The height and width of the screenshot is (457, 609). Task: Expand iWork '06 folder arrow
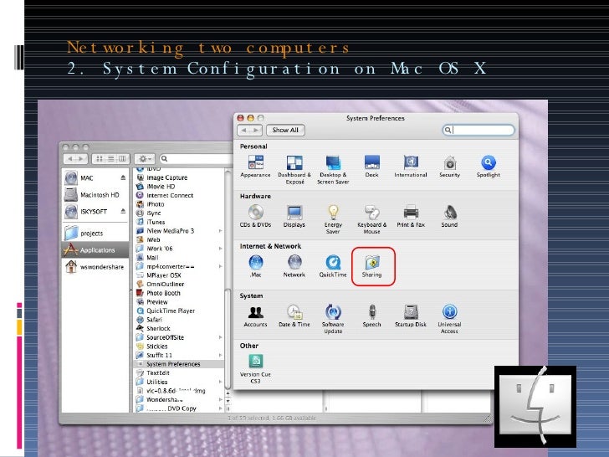click(x=220, y=249)
